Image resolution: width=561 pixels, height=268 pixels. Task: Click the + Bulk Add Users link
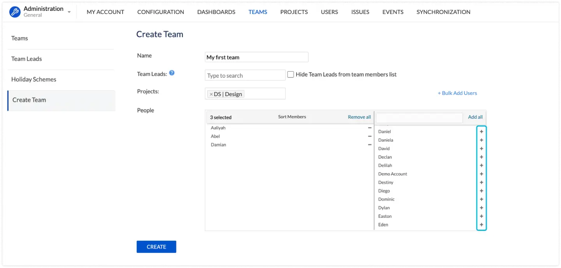[x=457, y=93]
